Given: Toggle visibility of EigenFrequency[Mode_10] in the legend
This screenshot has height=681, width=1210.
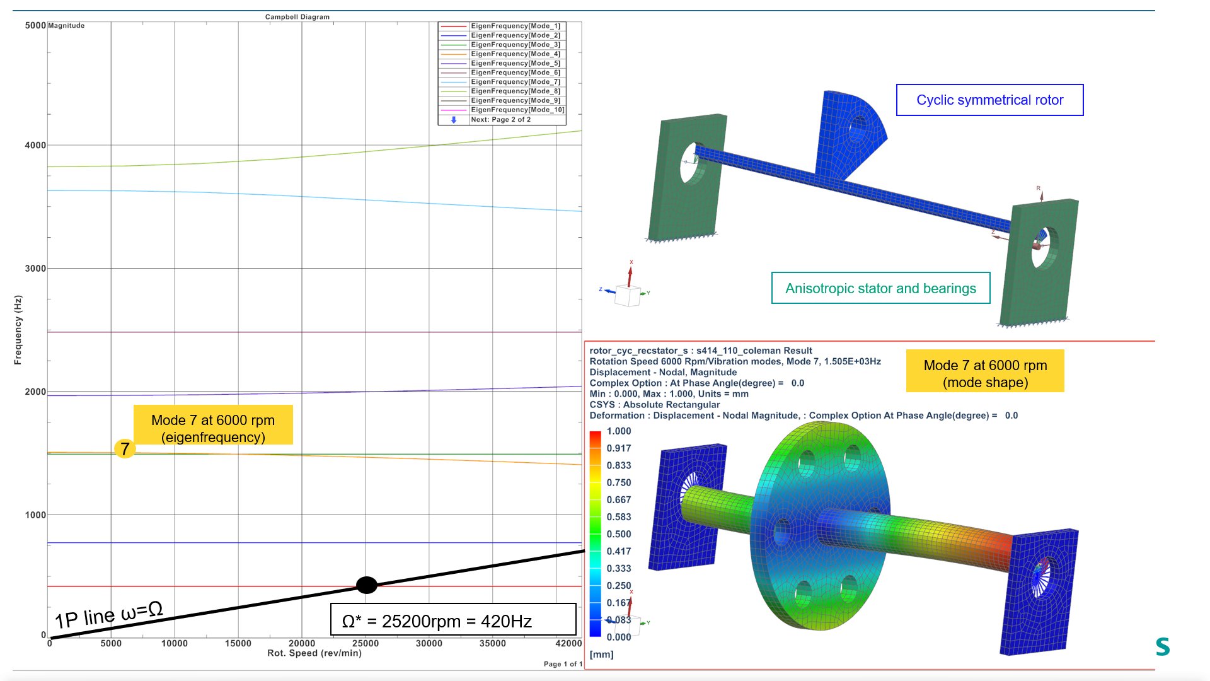Looking at the screenshot, I should tap(517, 109).
